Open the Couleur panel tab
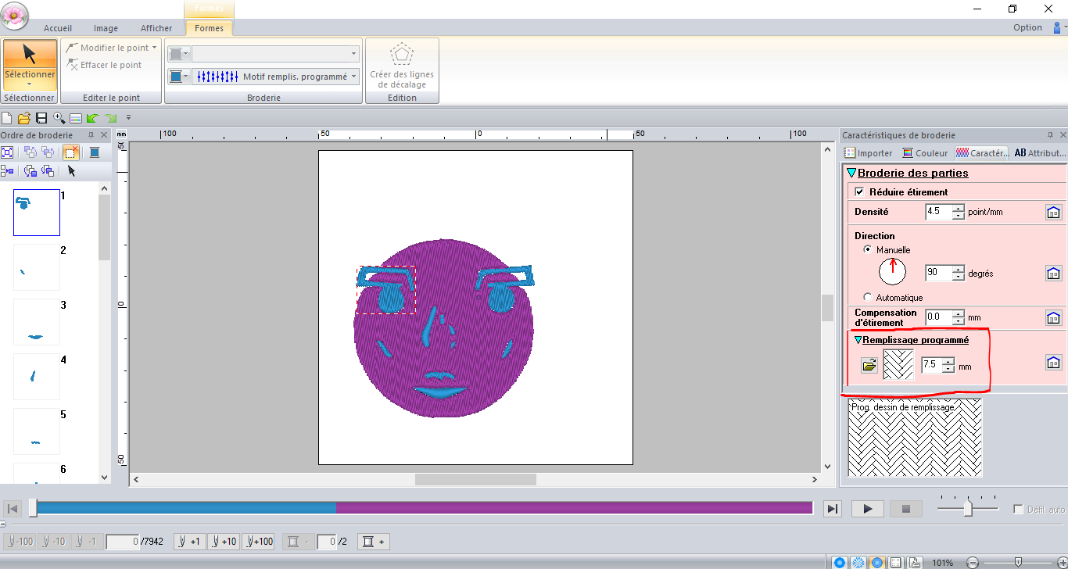This screenshot has height=569, width=1068. pyautogui.click(x=925, y=153)
